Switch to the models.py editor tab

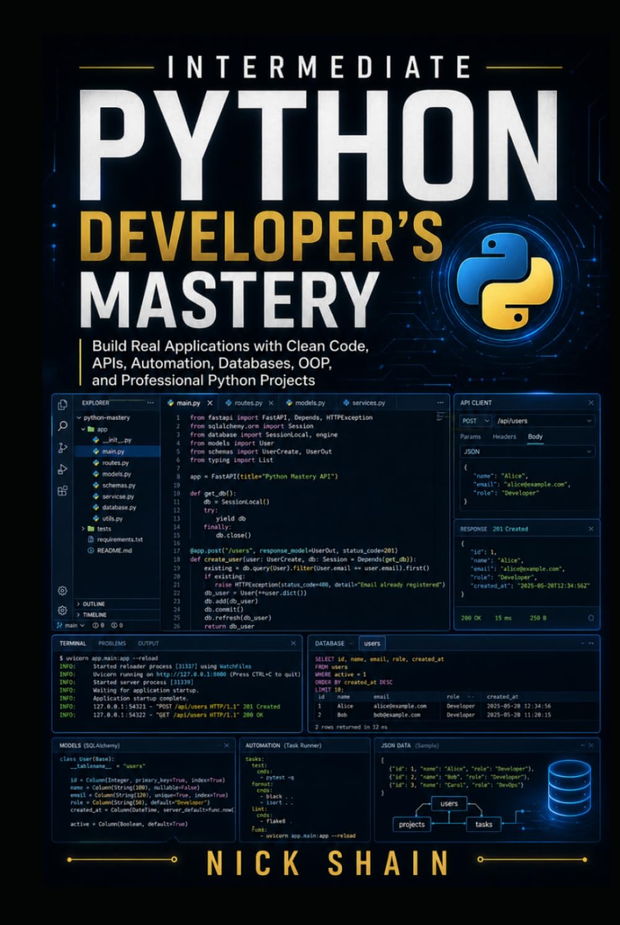(x=306, y=403)
